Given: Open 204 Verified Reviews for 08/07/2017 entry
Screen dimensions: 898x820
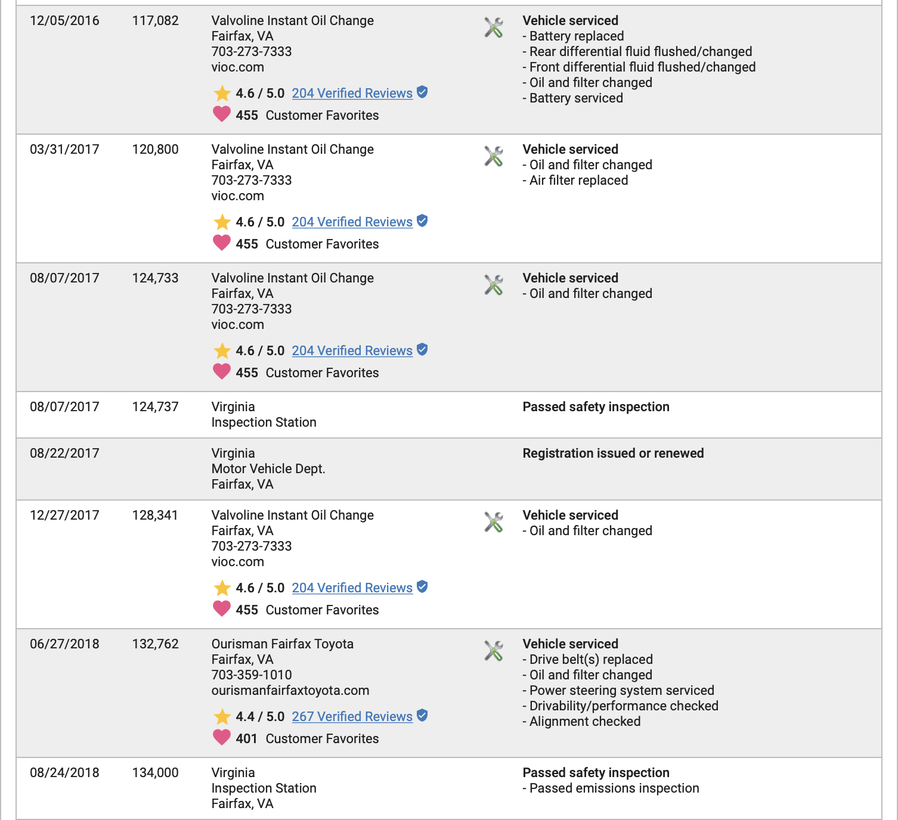Looking at the screenshot, I should tap(352, 351).
